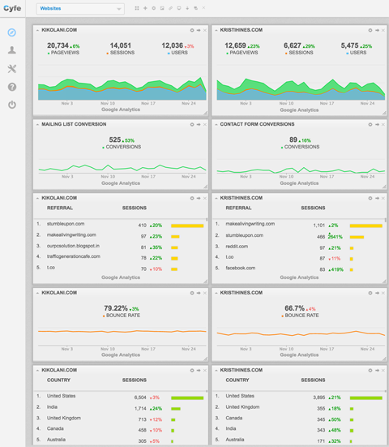Select stumbleupon.com row in KIKOLANI.COM referrals
The width and height of the screenshot is (389, 447).
121,225
